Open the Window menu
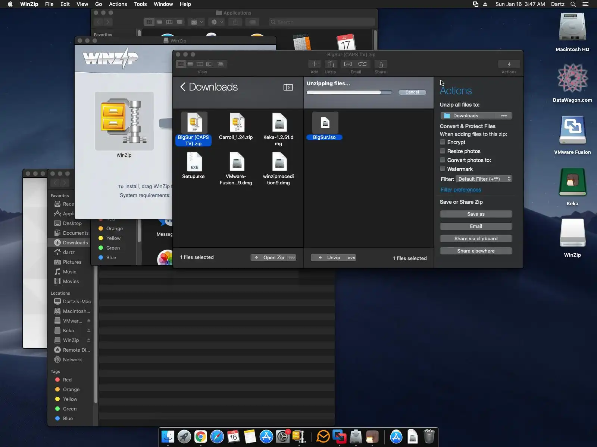The image size is (597, 447). pos(163,4)
